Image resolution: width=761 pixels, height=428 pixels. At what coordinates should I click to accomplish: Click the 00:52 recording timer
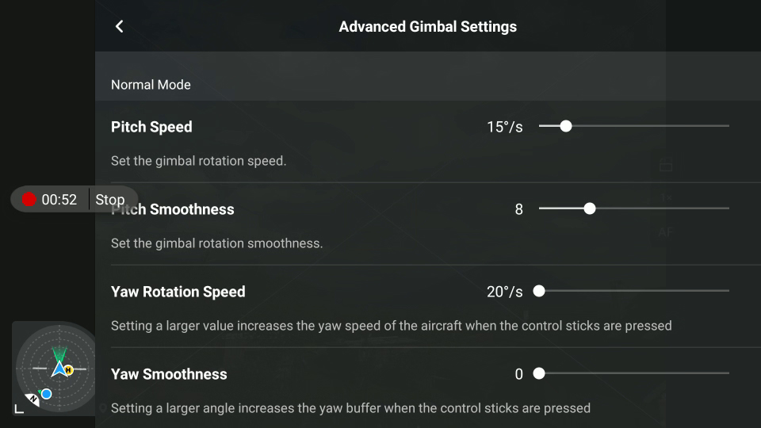pos(59,200)
